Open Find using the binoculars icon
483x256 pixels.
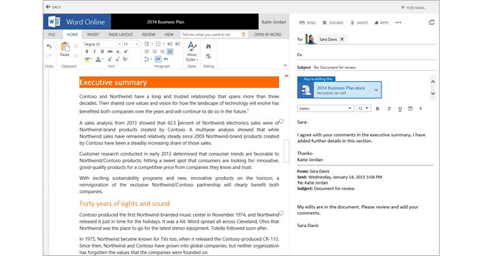point(209,47)
